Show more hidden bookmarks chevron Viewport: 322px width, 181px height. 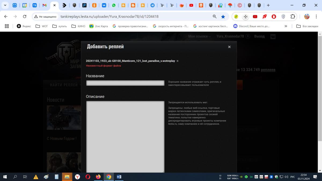coord(286,26)
